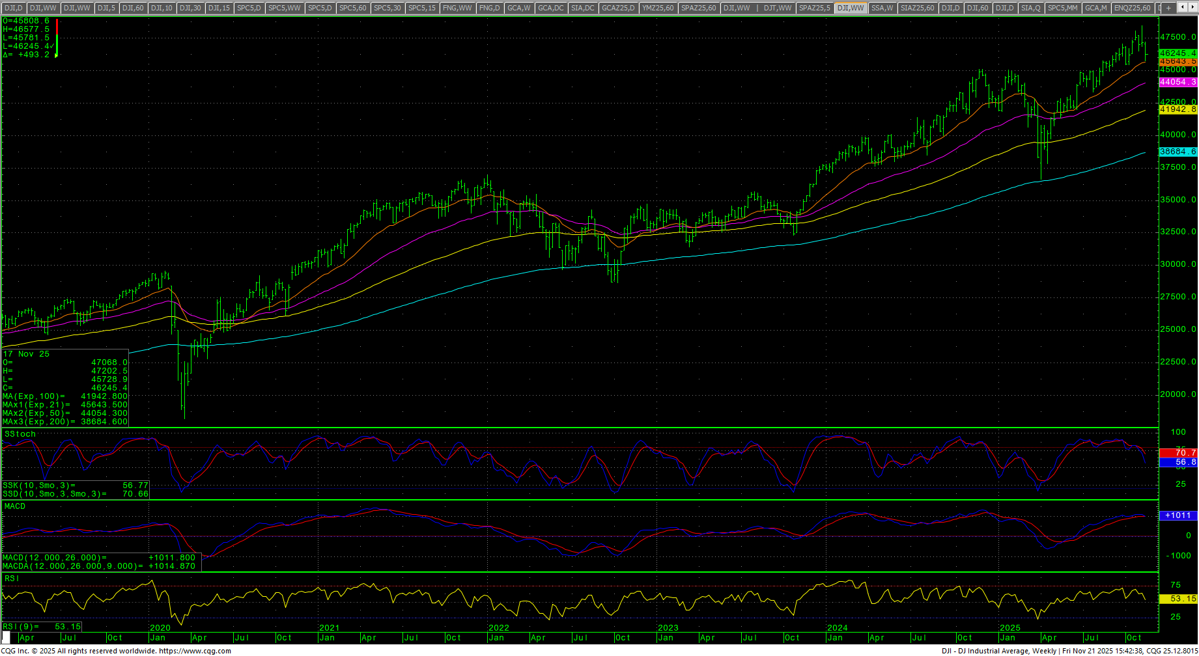Image resolution: width=1199 pixels, height=656 pixels.
Task: Click the RSI(9)= 53.15 value box
Action: click(42, 627)
